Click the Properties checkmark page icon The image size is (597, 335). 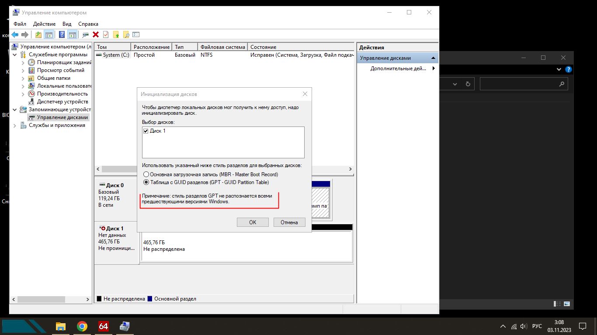click(106, 34)
